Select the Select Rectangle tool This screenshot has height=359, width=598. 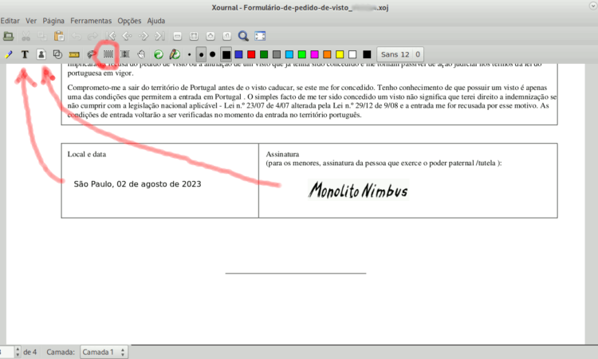click(x=108, y=54)
